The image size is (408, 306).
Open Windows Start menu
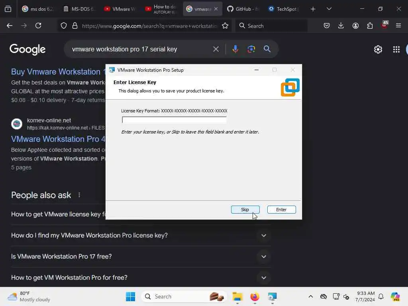point(130,296)
